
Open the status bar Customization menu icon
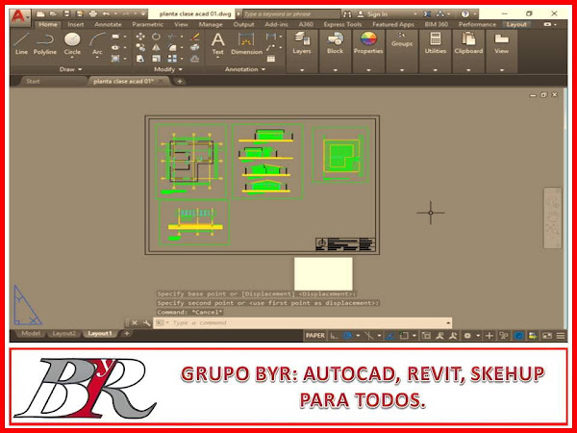(561, 336)
